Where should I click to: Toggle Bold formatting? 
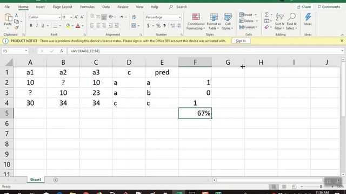(x=31, y=26)
